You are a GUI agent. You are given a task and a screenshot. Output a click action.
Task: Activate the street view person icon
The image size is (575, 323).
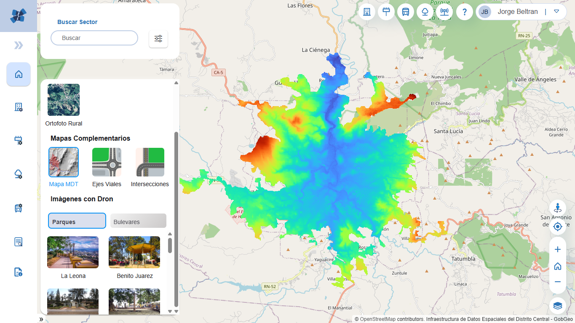pyautogui.click(x=557, y=208)
